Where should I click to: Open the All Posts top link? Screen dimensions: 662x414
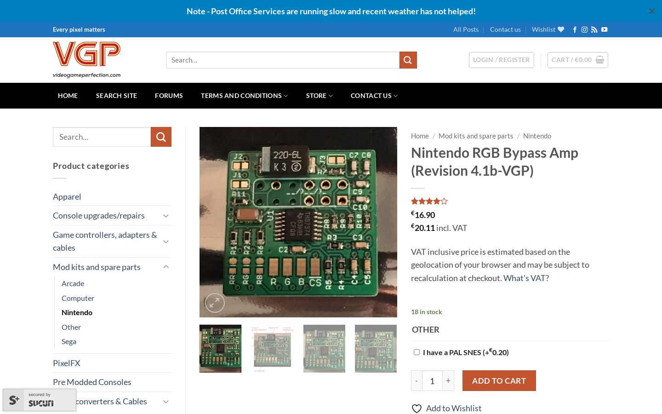(466, 29)
